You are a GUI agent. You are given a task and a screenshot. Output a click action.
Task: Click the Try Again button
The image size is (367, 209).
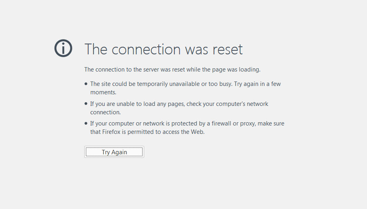[114, 152]
